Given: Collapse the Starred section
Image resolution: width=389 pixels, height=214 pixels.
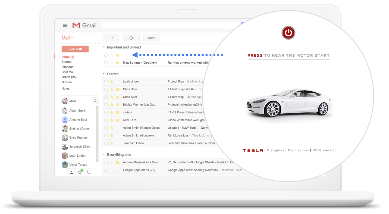Looking at the screenshot, I should [x=103, y=74].
